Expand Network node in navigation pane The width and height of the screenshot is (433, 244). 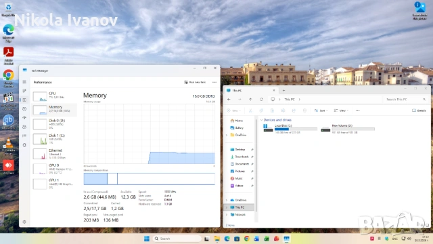point(227,215)
